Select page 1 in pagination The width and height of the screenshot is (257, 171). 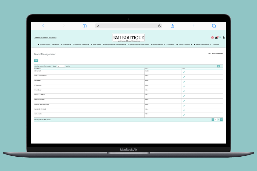(215, 120)
